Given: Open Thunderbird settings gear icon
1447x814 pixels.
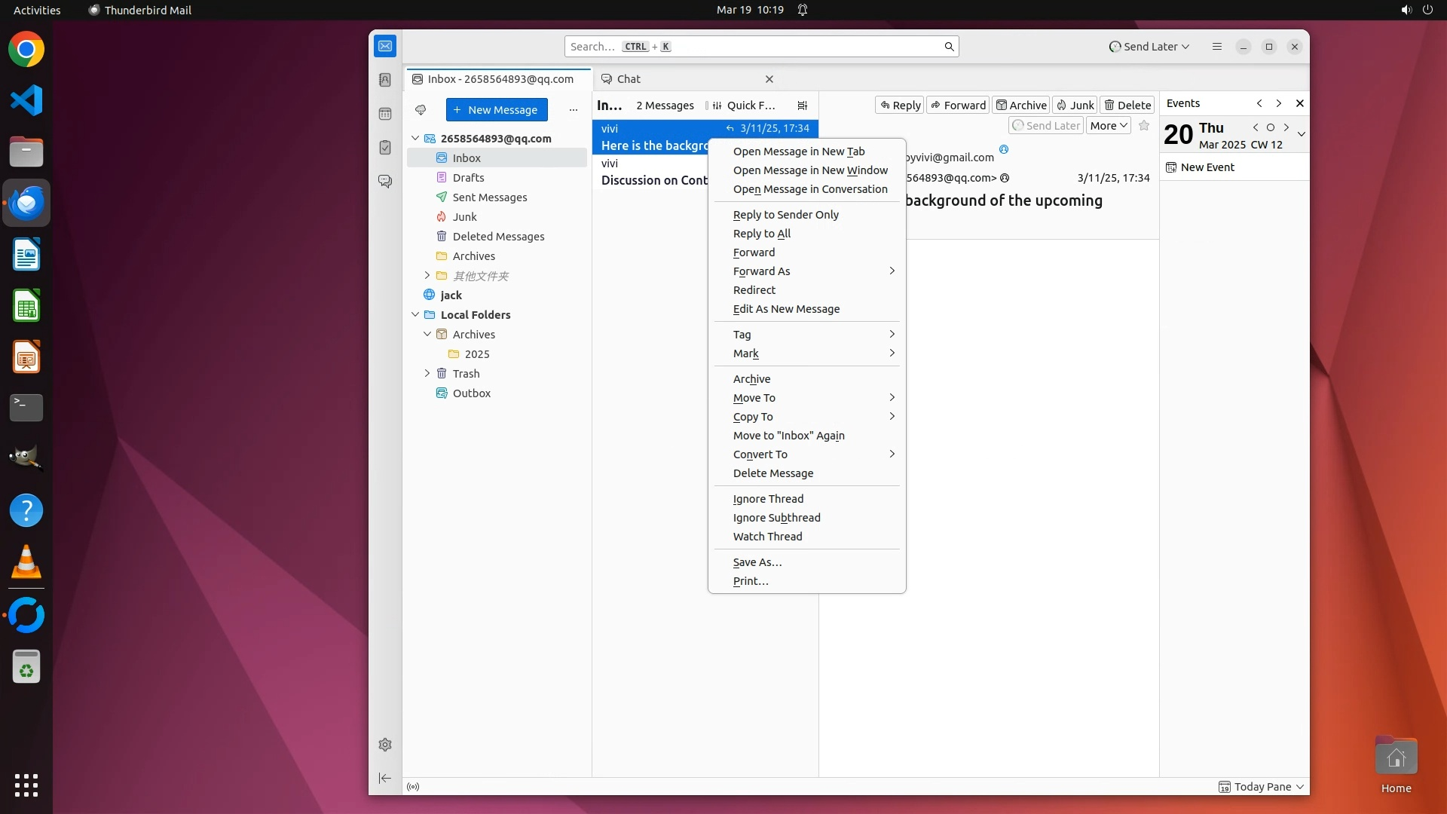Looking at the screenshot, I should point(385,745).
